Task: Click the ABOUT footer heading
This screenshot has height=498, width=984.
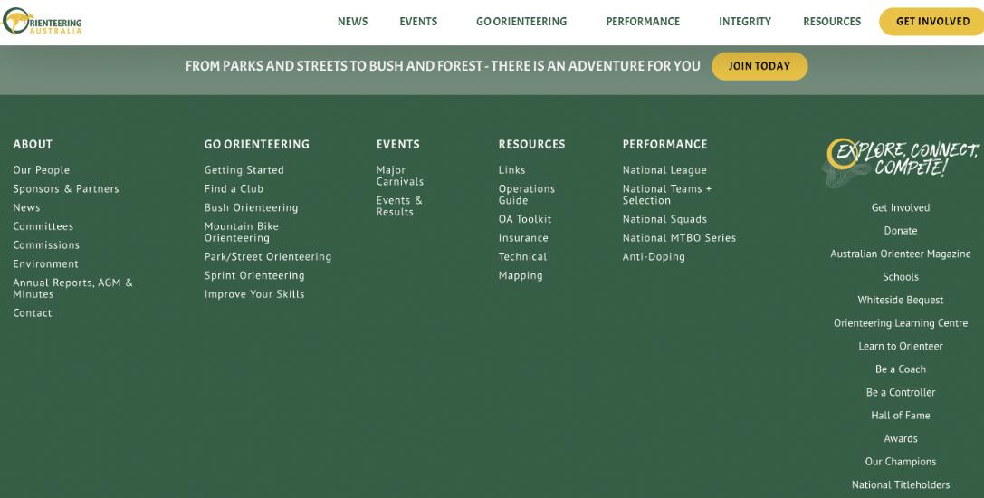Action: coord(33,145)
